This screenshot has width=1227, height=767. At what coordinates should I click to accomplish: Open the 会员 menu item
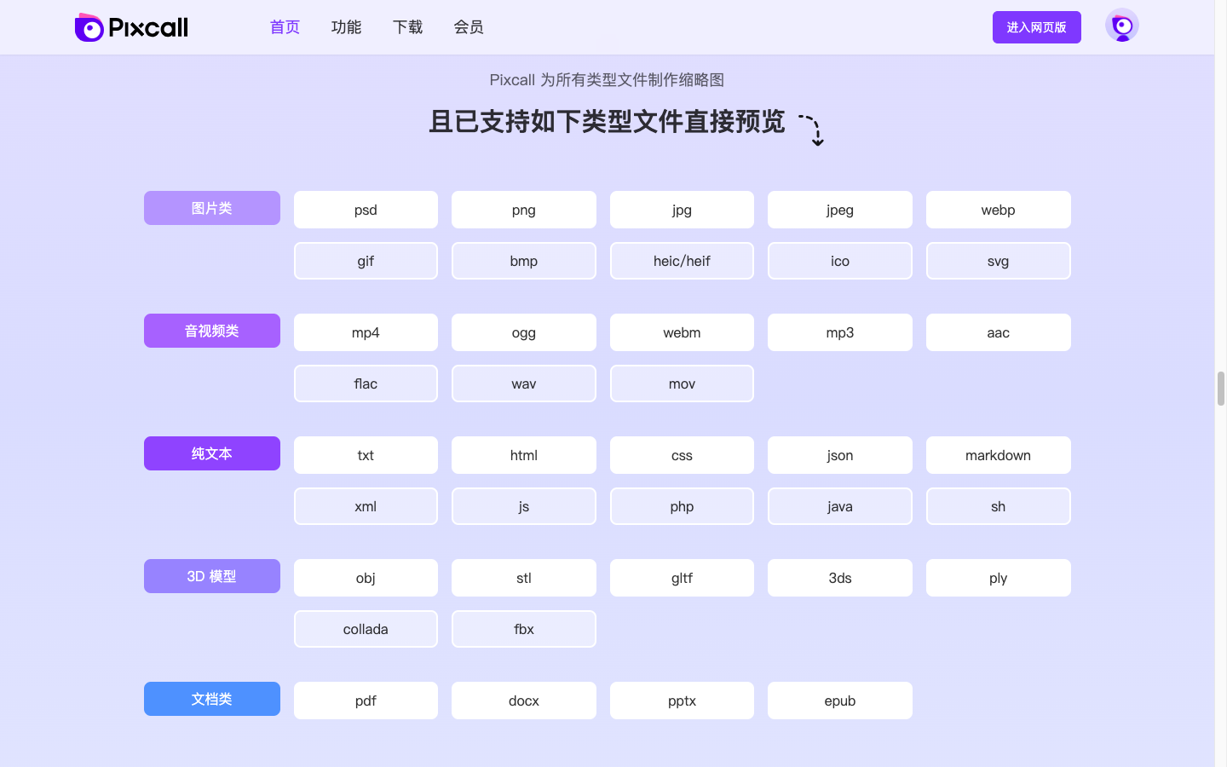tap(469, 26)
